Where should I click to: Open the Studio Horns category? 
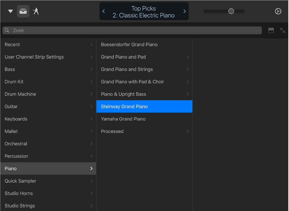coord(19,193)
